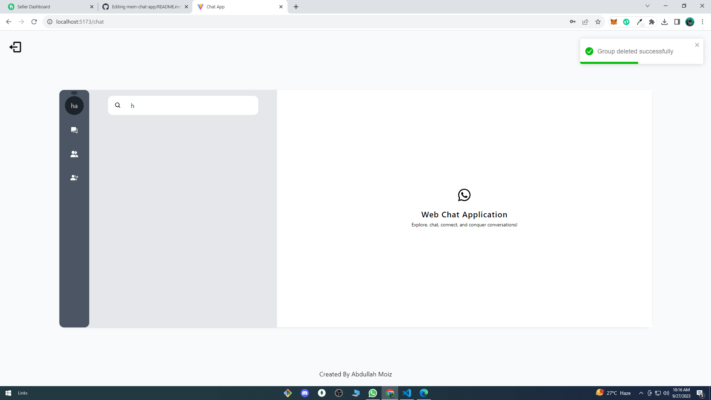Click the WhatsApp-style logo in the welcome panel
This screenshot has height=400, width=711.
pyautogui.click(x=464, y=195)
